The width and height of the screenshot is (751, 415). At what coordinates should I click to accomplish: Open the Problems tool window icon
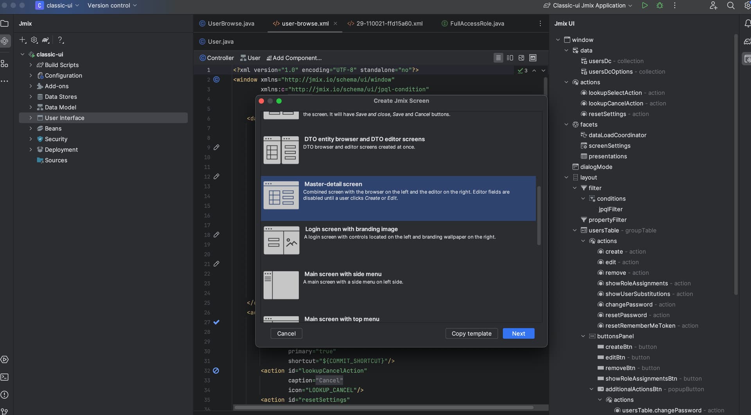(5, 395)
